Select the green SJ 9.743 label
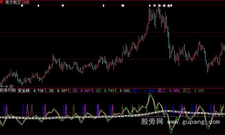Screen dimensions: 225x135 coord(105,90)
